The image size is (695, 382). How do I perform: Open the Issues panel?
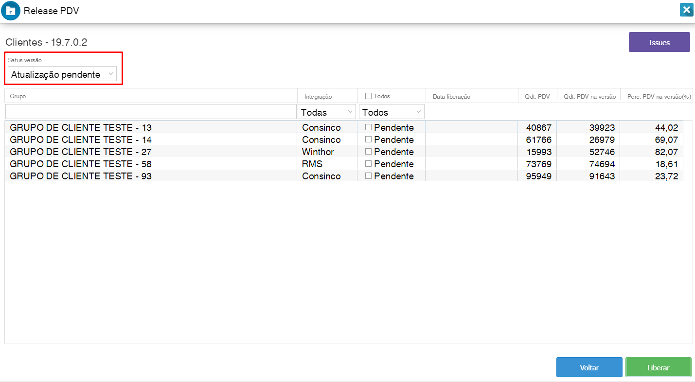(x=659, y=42)
